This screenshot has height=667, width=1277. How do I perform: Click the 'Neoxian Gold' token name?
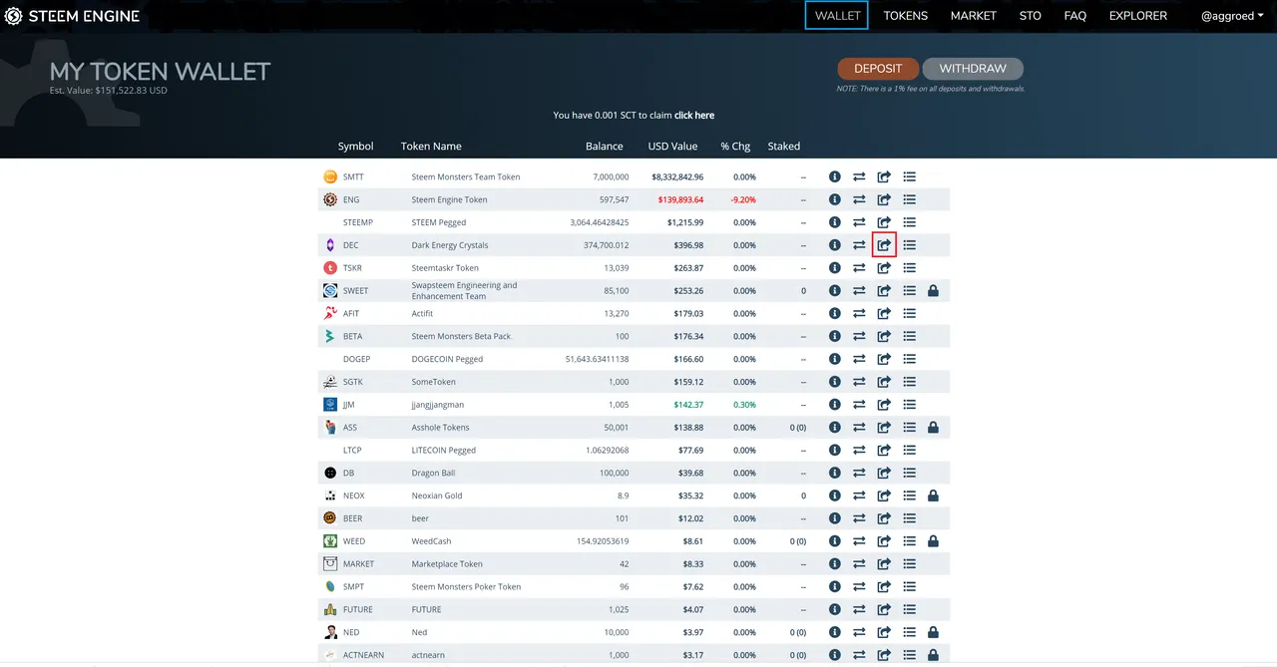tap(438, 496)
